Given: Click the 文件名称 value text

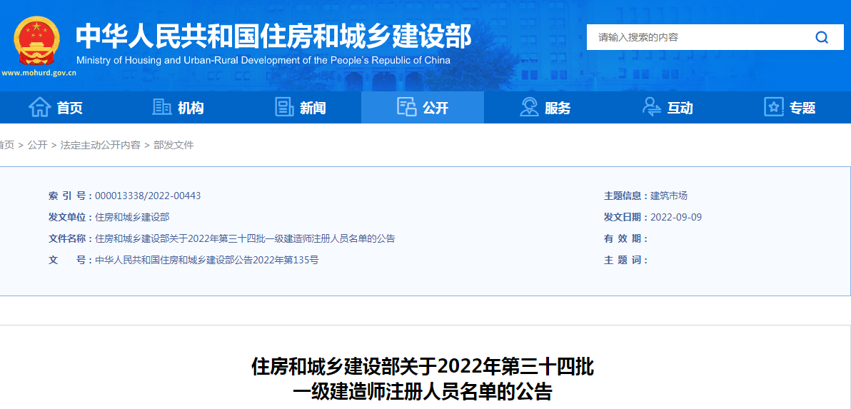Looking at the screenshot, I should [x=245, y=238].
